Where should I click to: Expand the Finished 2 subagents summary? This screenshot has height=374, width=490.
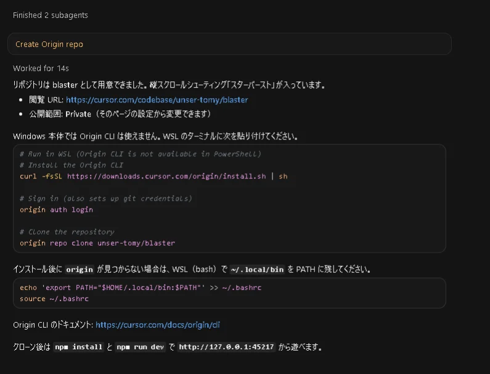[x=51, y=15]
